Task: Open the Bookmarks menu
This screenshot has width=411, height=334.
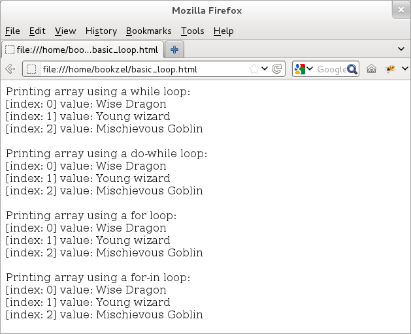Action: (x=148, y=31)
